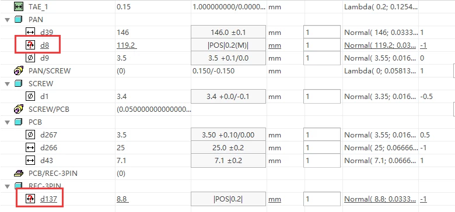Click the d1 diameter icon under SCREW
Image resolution: width=455 pixels, height=212 pixels.
click(30, 97)
